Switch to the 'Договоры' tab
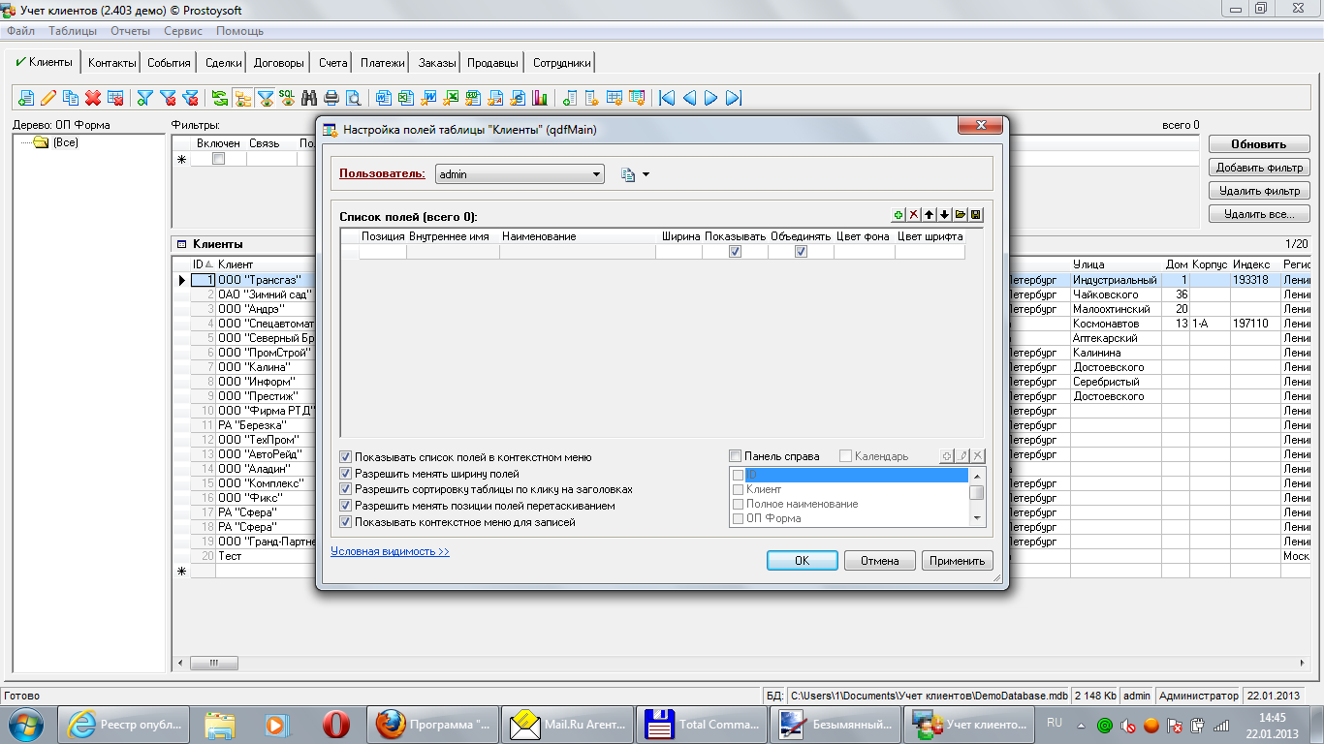This screenshot has height=744, width=1324. 278,63
